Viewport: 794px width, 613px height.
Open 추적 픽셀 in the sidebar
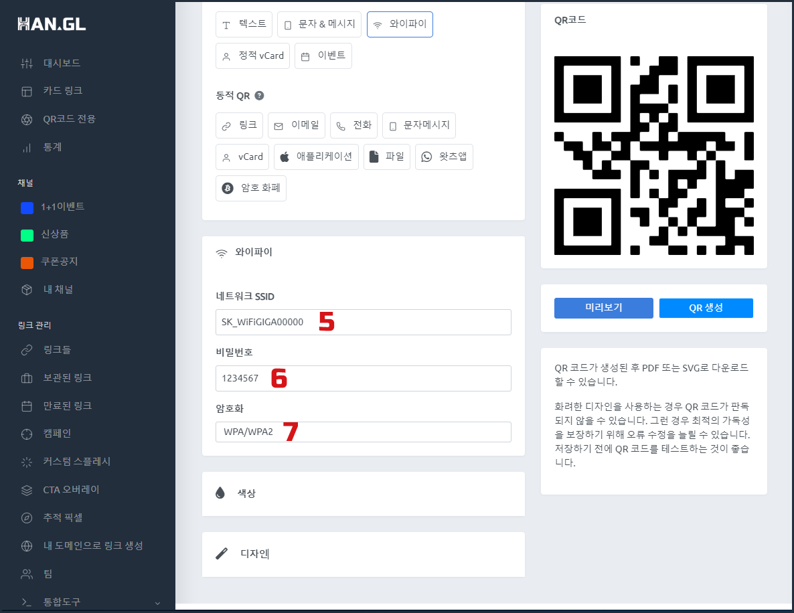click(63, 517)
